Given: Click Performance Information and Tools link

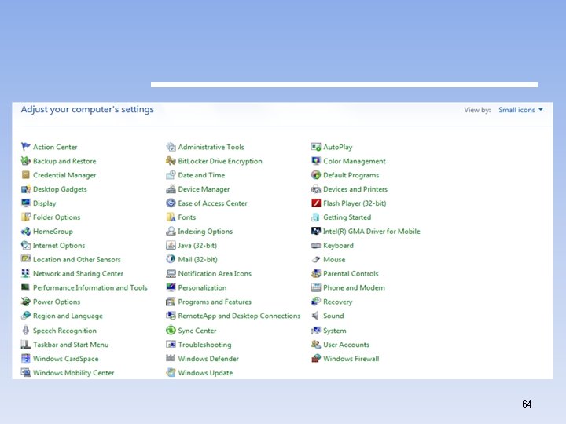Looking at the screenshot, I should pyautogui.click(x=90, y=287).
